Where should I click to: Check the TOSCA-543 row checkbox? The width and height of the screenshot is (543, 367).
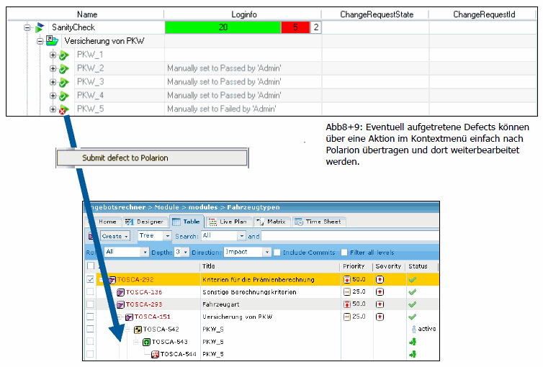pyautogui.click(x=91, y=341)
